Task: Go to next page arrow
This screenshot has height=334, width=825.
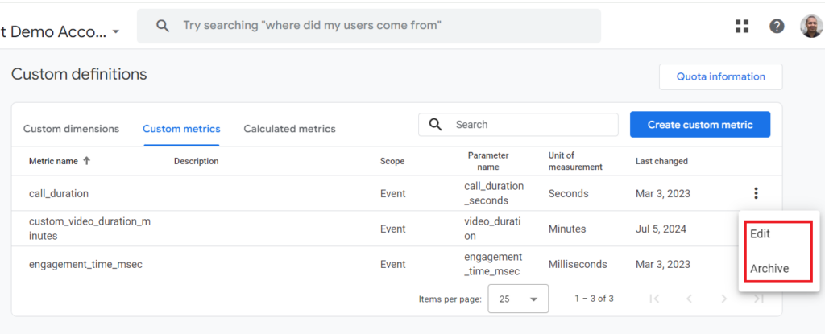Action: [724, 299]
